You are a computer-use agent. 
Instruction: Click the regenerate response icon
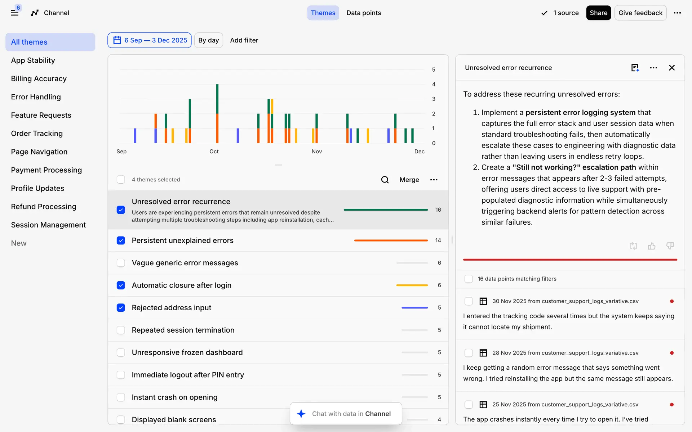click(x=633, y=246)
